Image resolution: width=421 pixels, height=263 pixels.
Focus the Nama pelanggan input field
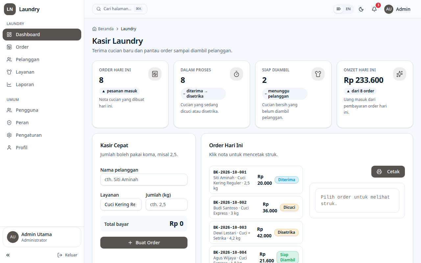click(144, 179)
